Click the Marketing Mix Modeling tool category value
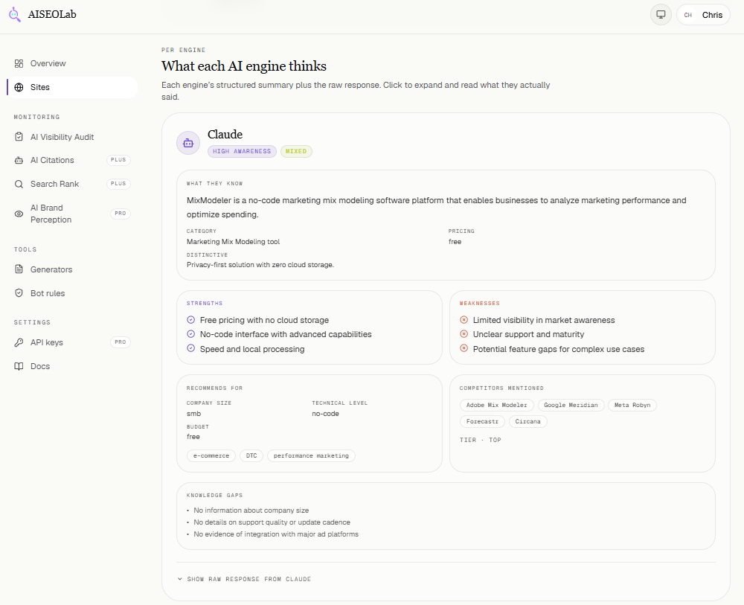This screenshot has height=605, width=744. pyautogui.click(x=234, y=242)
